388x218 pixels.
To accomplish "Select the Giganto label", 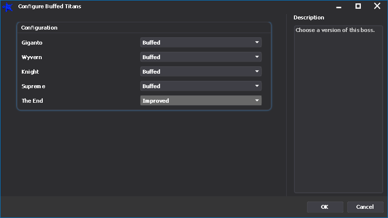I will pyautogui.click(x=32, y=43).
